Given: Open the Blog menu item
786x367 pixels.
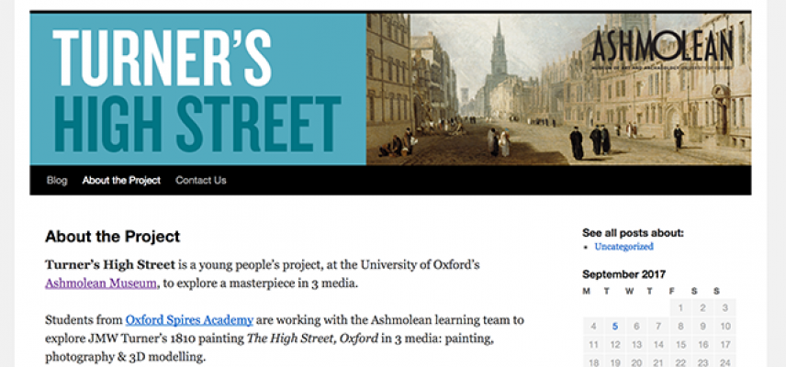Looking at the screenshot, I should coord(57,180).
